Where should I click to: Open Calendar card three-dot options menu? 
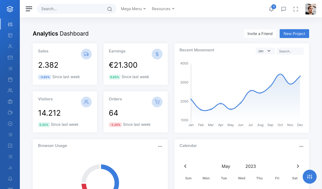[301, 146]
